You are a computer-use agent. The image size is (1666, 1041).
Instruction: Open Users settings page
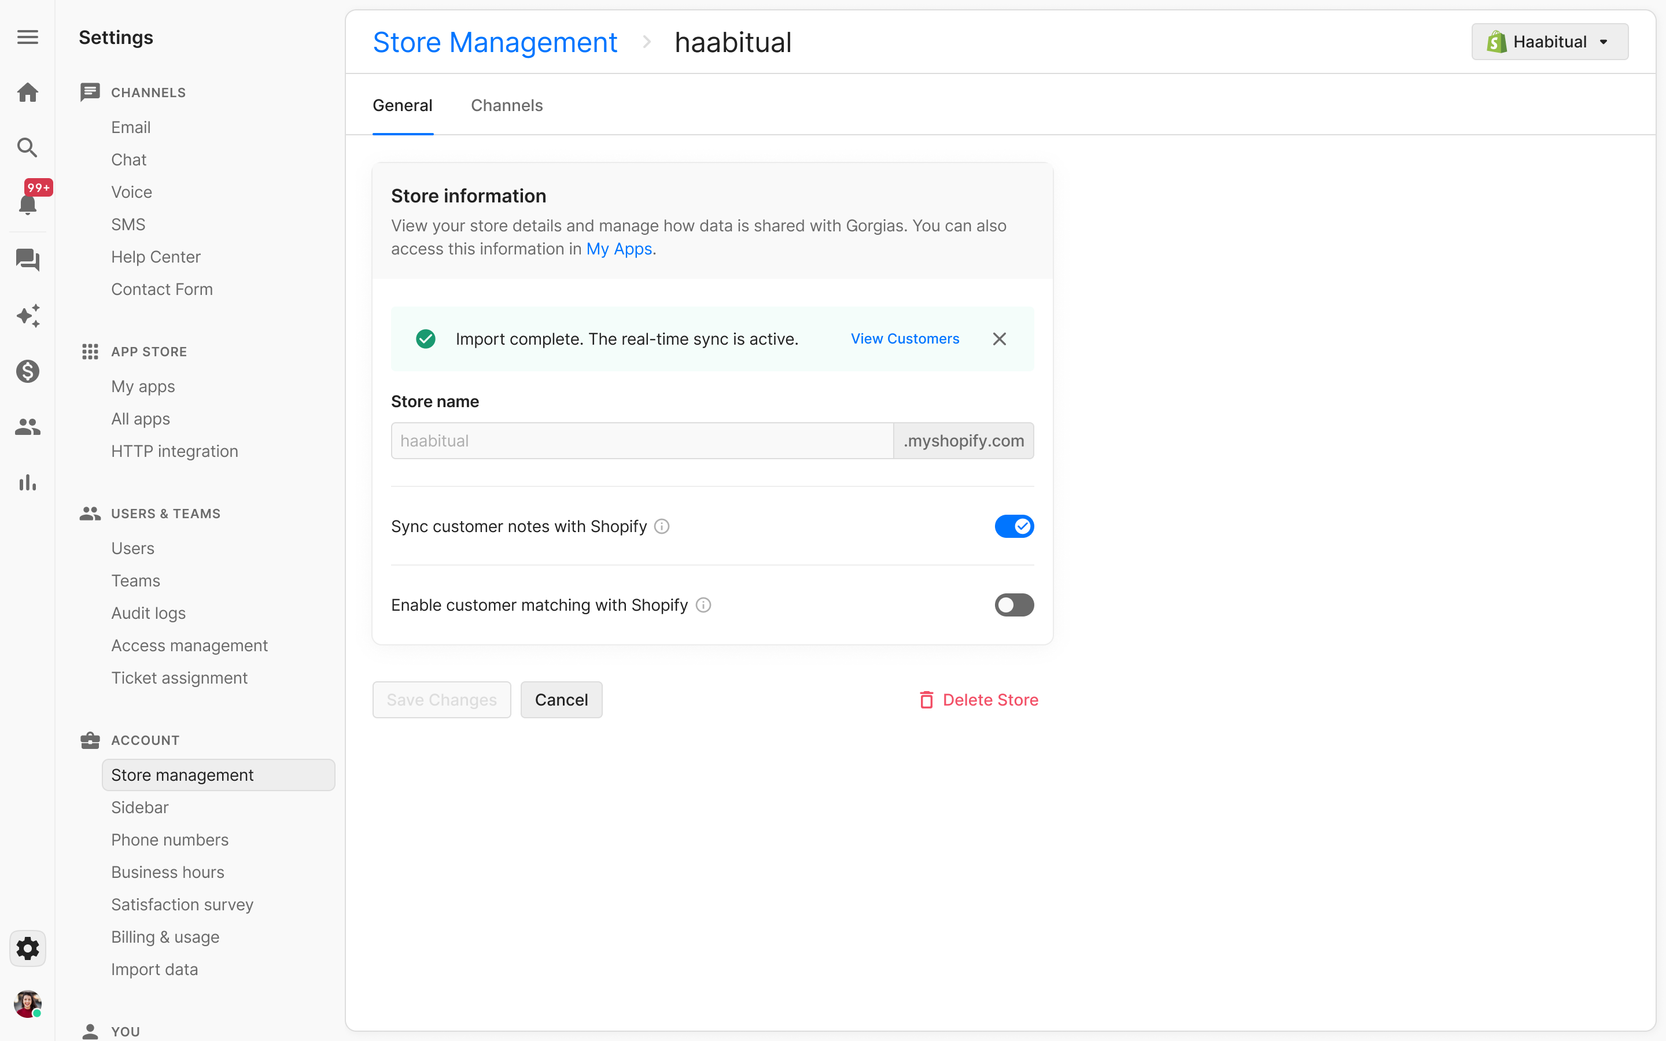pyautogui.click(x=133, y=548)
